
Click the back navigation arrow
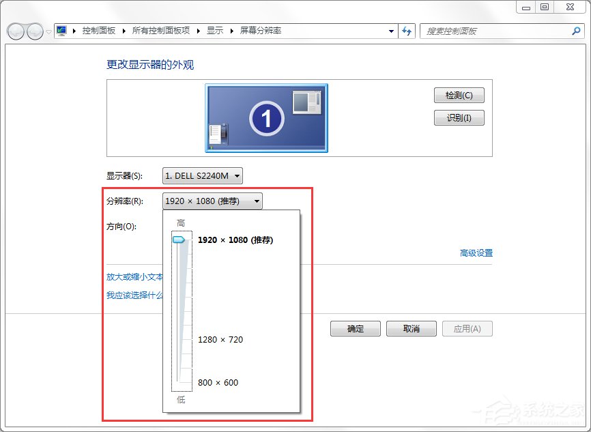(15, 31)
